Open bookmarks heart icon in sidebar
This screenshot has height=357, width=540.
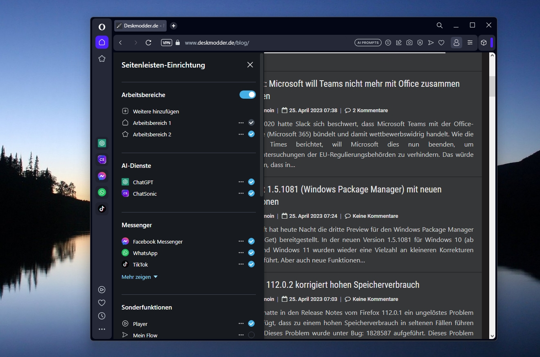pos(102,303)
